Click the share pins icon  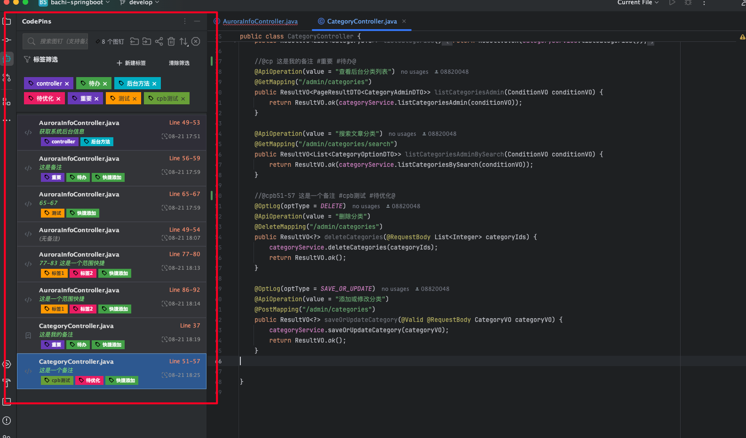pyautogui.click(x=159, y=41)
